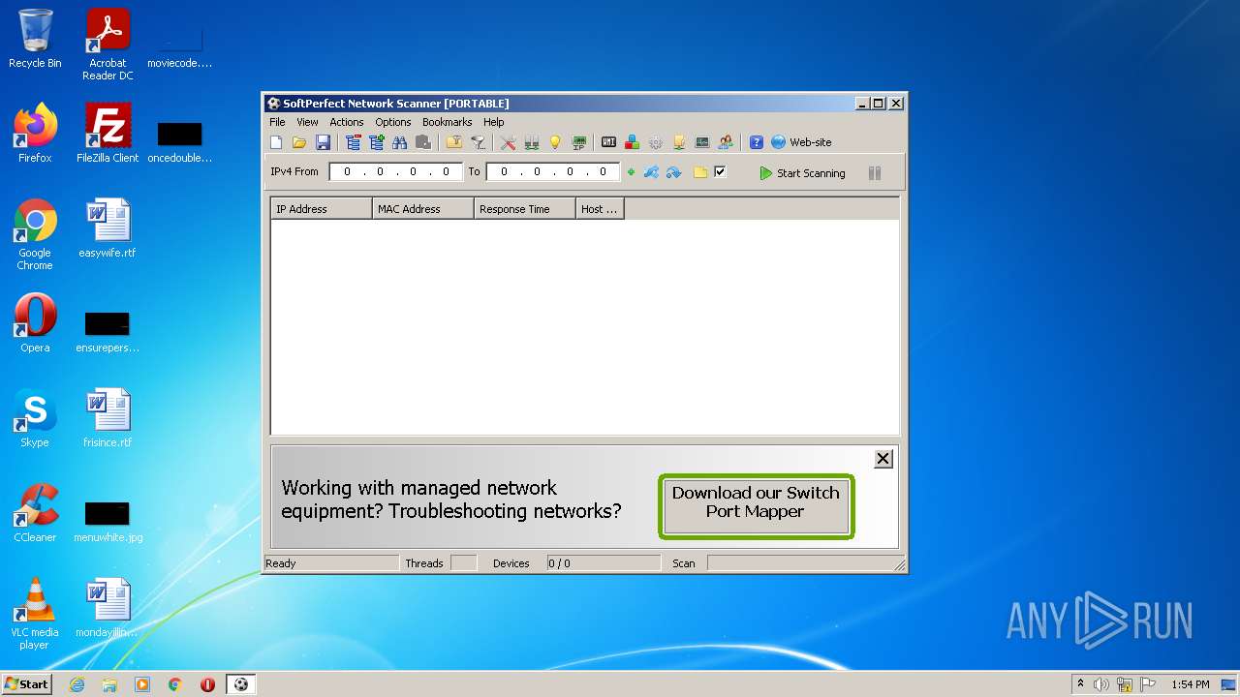Click the New blank document toolbar icon
Screen dimensions: 1240x697
coord(276,142)
